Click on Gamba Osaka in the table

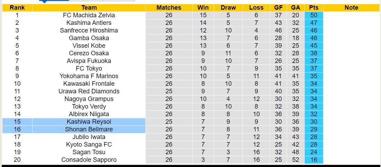89,38
